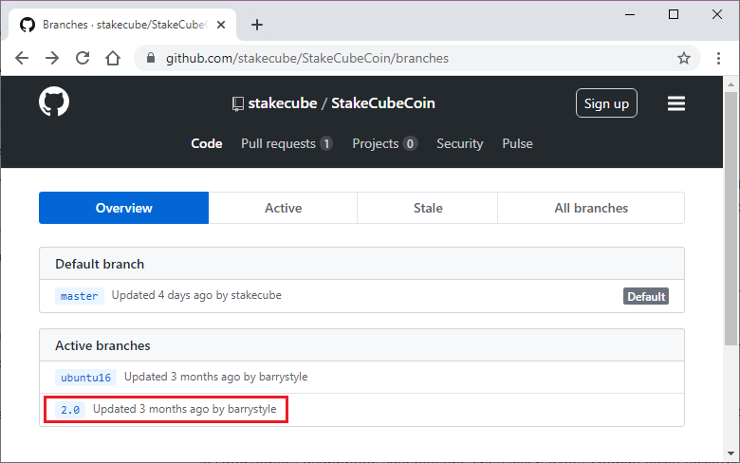Open the stakecube owner link
The width and height of the screenshot is (740, 463).
(x=283, y=102)
